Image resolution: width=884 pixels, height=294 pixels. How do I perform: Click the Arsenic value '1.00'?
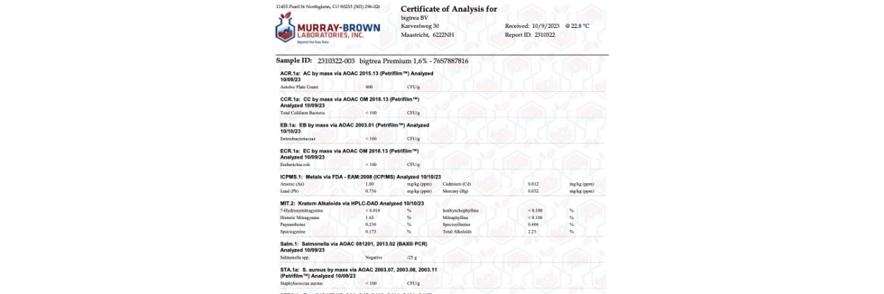(x=370, y=183)
